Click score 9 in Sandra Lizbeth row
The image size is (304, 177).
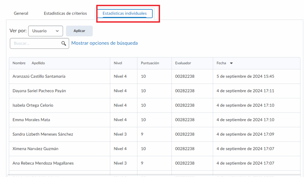click(x=142, y=134)
